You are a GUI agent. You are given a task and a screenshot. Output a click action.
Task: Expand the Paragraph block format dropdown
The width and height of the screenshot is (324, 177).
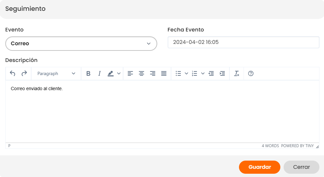(x=56, y=73)
